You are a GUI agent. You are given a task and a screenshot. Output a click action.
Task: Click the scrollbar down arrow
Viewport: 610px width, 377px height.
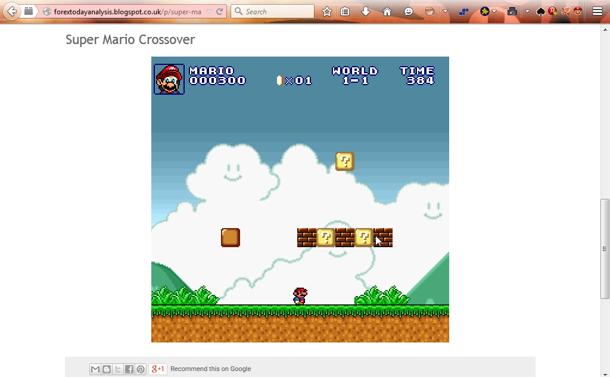[x=605, y=373]
